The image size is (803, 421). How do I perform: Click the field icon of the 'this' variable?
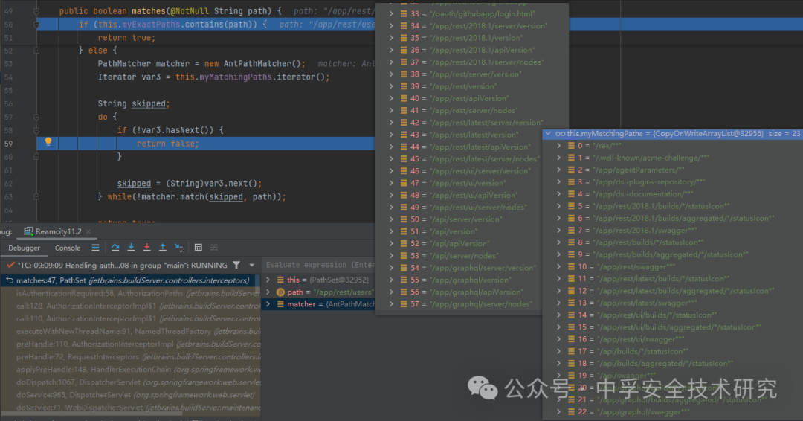pyautogui.click(x=280, y=280)
